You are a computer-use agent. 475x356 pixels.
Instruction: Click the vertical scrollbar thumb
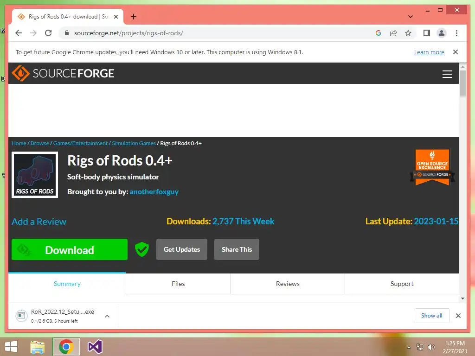(462, 83)
